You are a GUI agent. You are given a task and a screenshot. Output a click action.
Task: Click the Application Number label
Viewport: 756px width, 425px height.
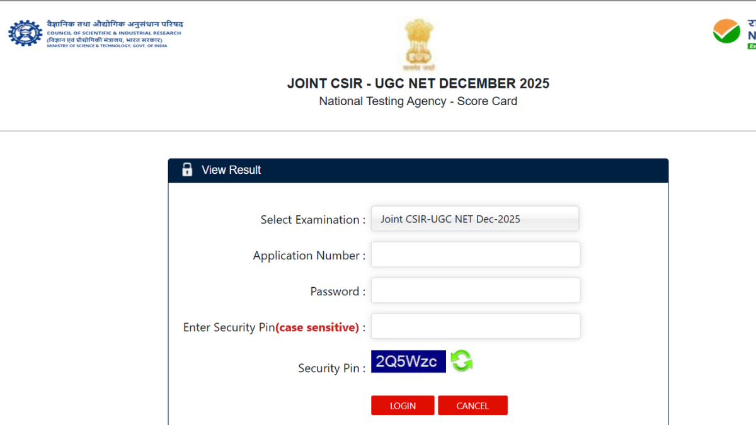click(309, 256)
